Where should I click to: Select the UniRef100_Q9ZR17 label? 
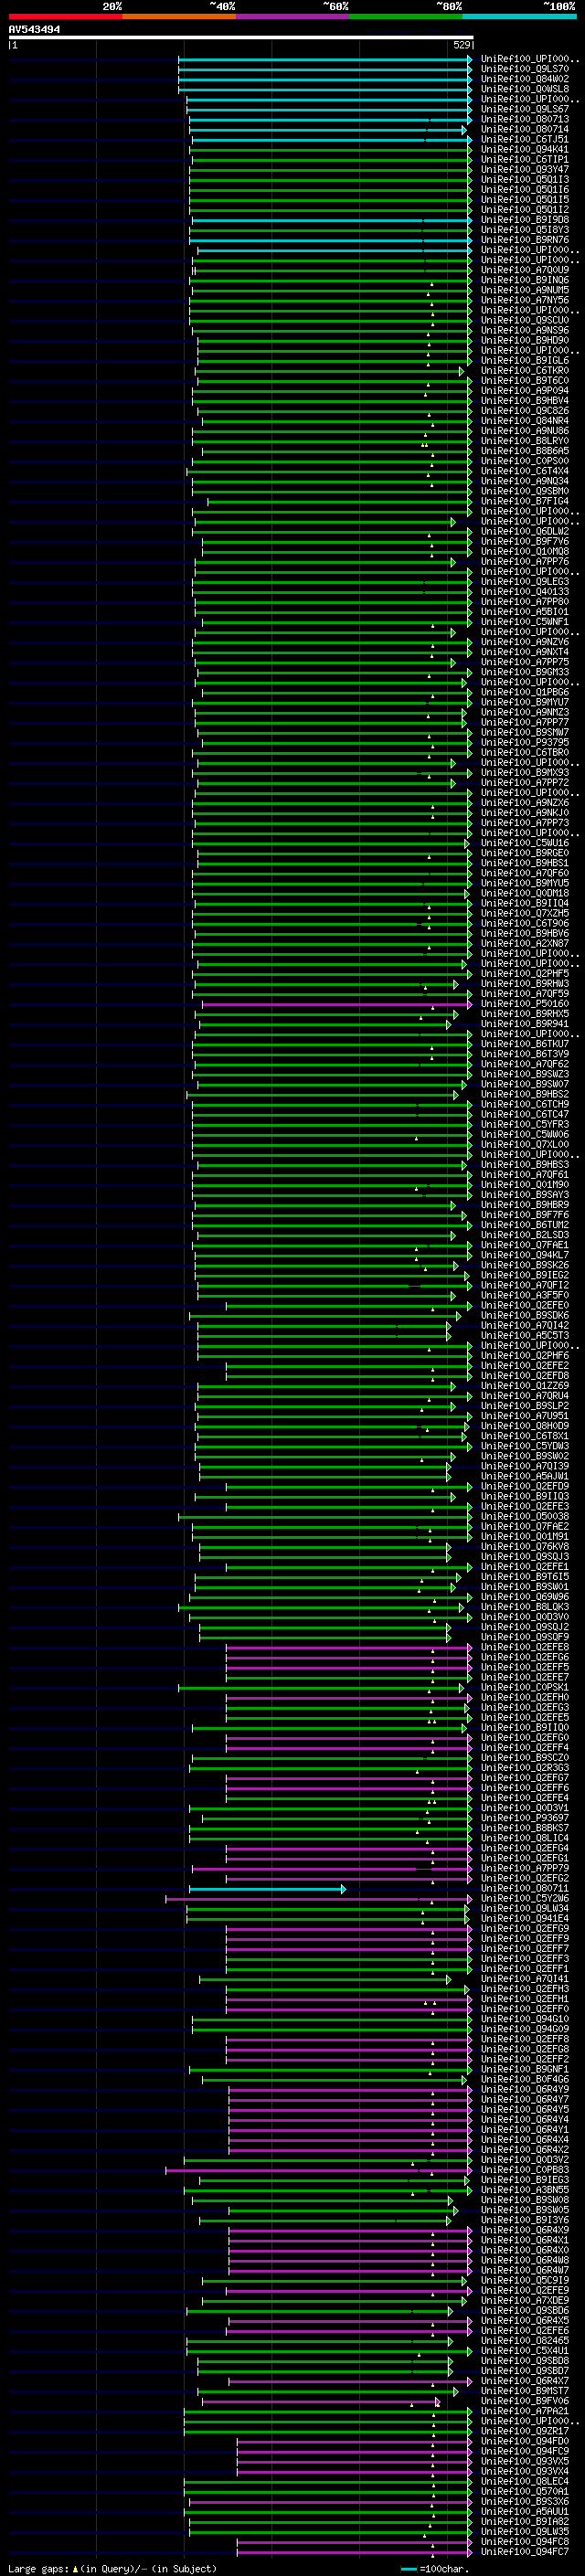tap(525, 2431)
